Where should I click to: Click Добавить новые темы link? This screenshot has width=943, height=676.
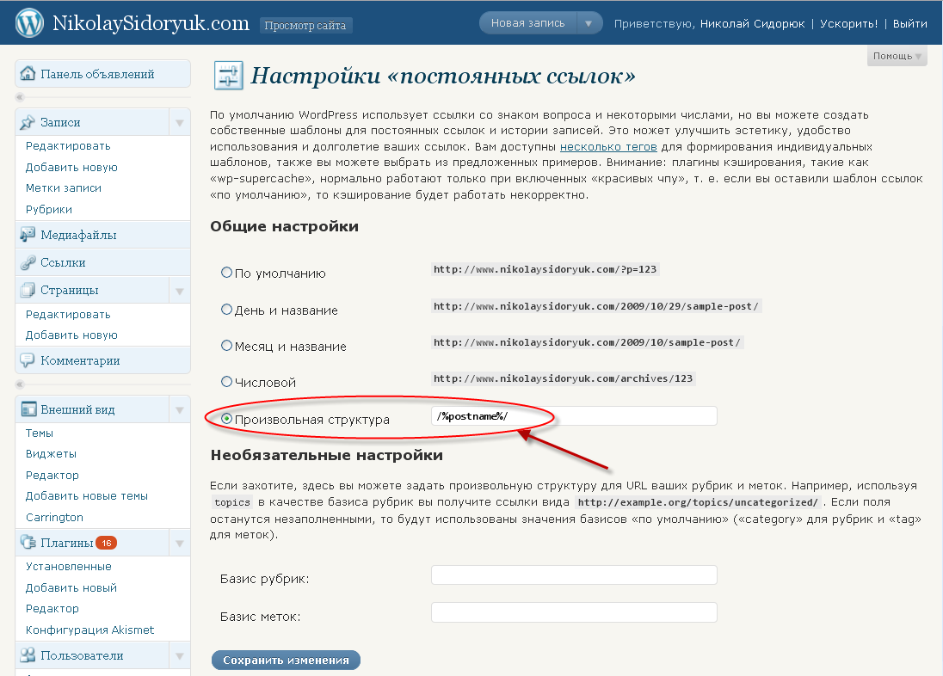87,495
